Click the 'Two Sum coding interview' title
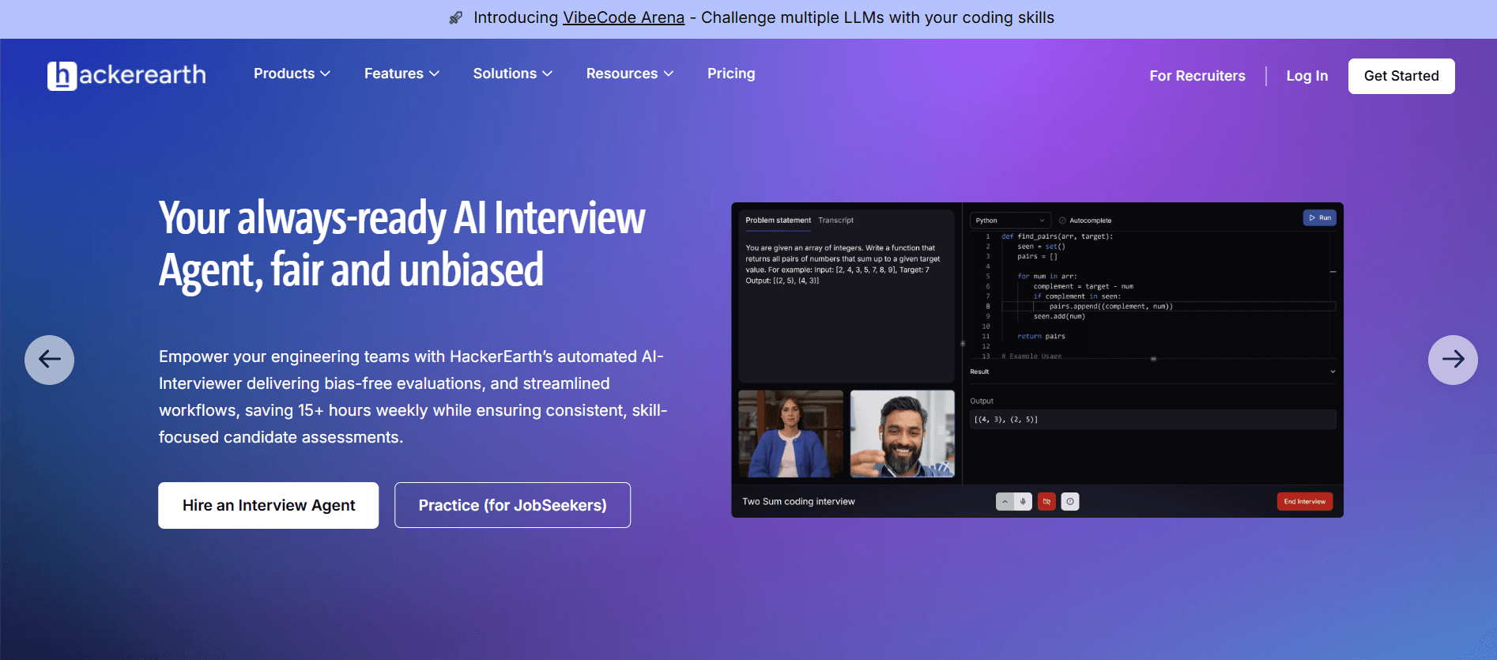This screenshot has height=660, width=1497. point(798,502)
